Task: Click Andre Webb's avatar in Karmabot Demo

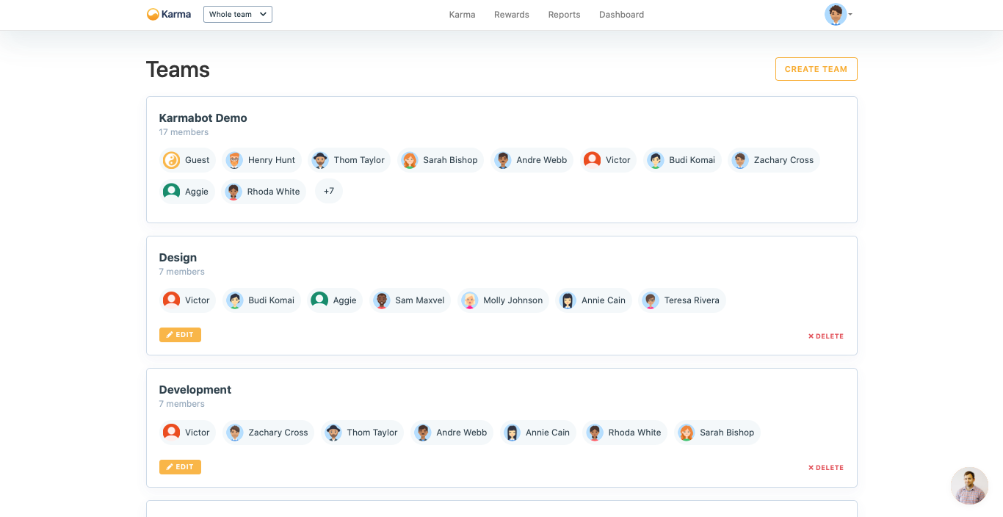Action: pyautogui.click(x=503, y=160)
